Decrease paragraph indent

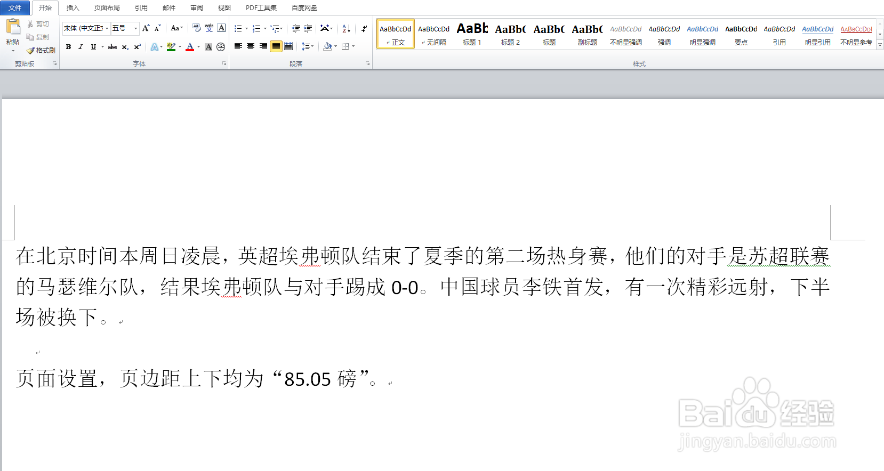point(296,28)
